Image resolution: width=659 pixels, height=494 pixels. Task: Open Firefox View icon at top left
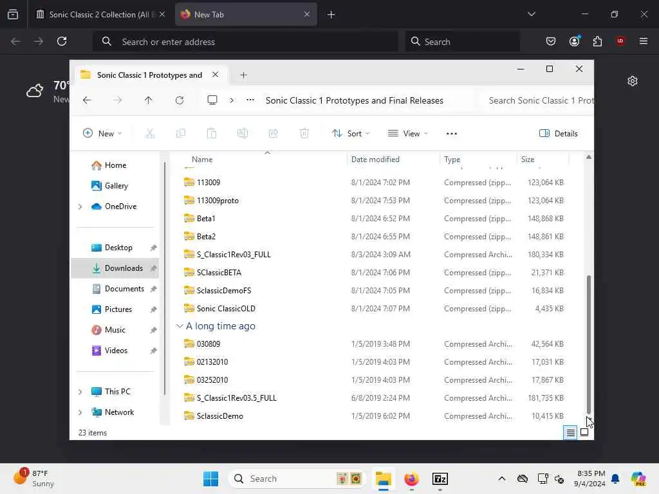click(x=13, y=14)
